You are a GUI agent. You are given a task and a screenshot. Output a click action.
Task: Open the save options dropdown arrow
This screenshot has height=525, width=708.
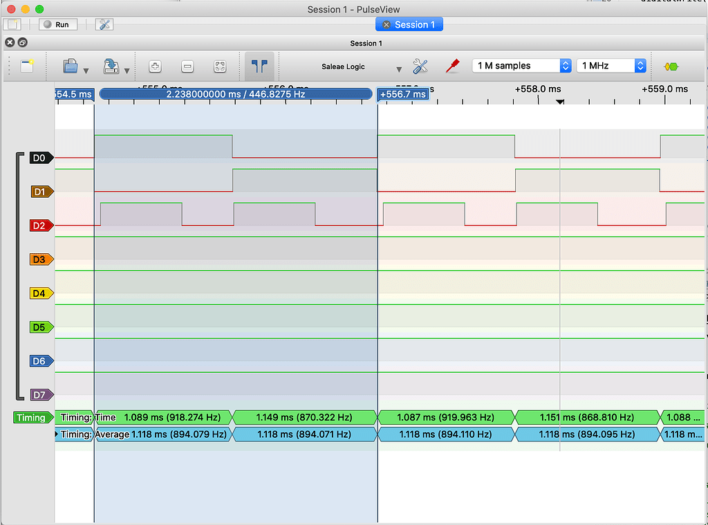tap(126, 70)
